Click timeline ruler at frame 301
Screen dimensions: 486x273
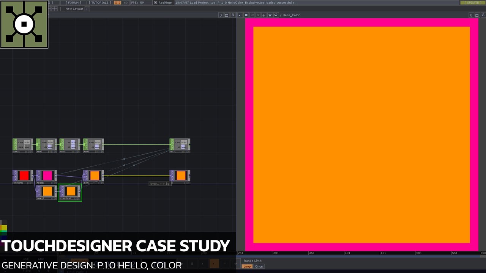pyautogui.click(x=276, y=253)
